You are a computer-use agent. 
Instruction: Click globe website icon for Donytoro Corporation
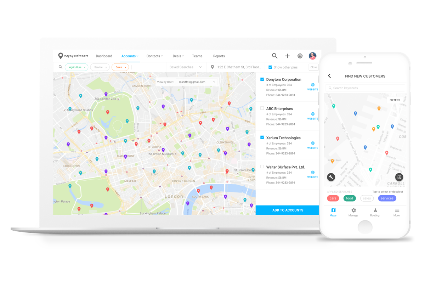coord(313,85)
